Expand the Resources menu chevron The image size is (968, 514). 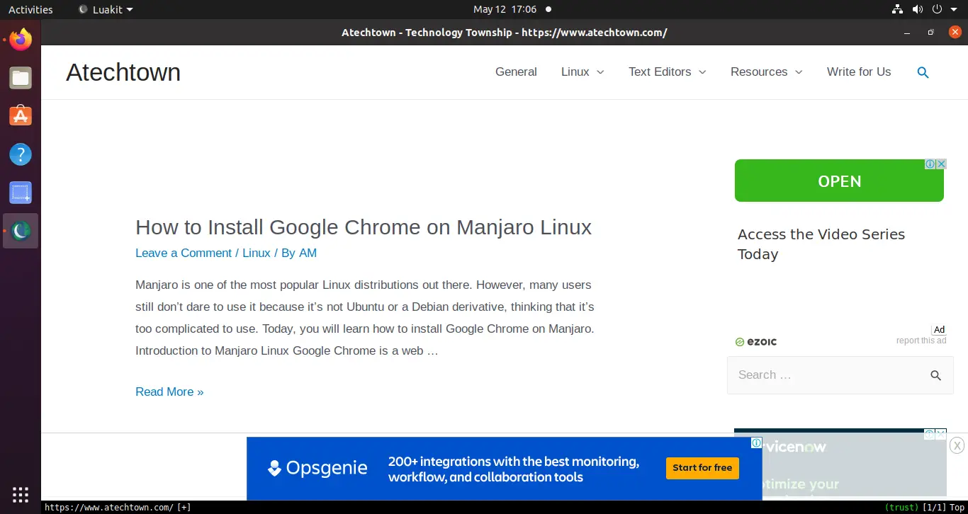click(799, 72)
